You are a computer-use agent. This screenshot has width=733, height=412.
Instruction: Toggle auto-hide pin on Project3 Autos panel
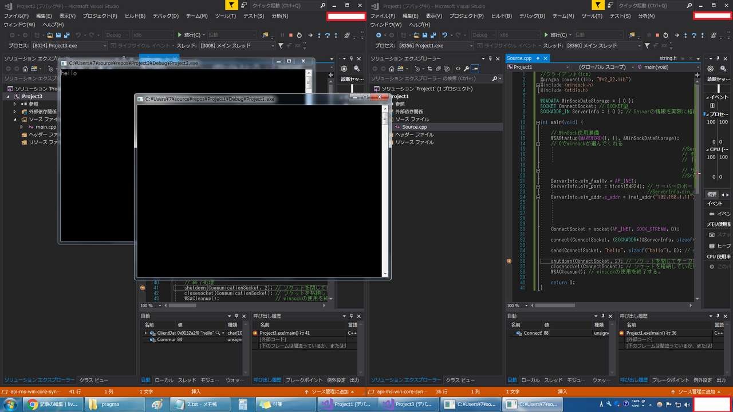236,316
